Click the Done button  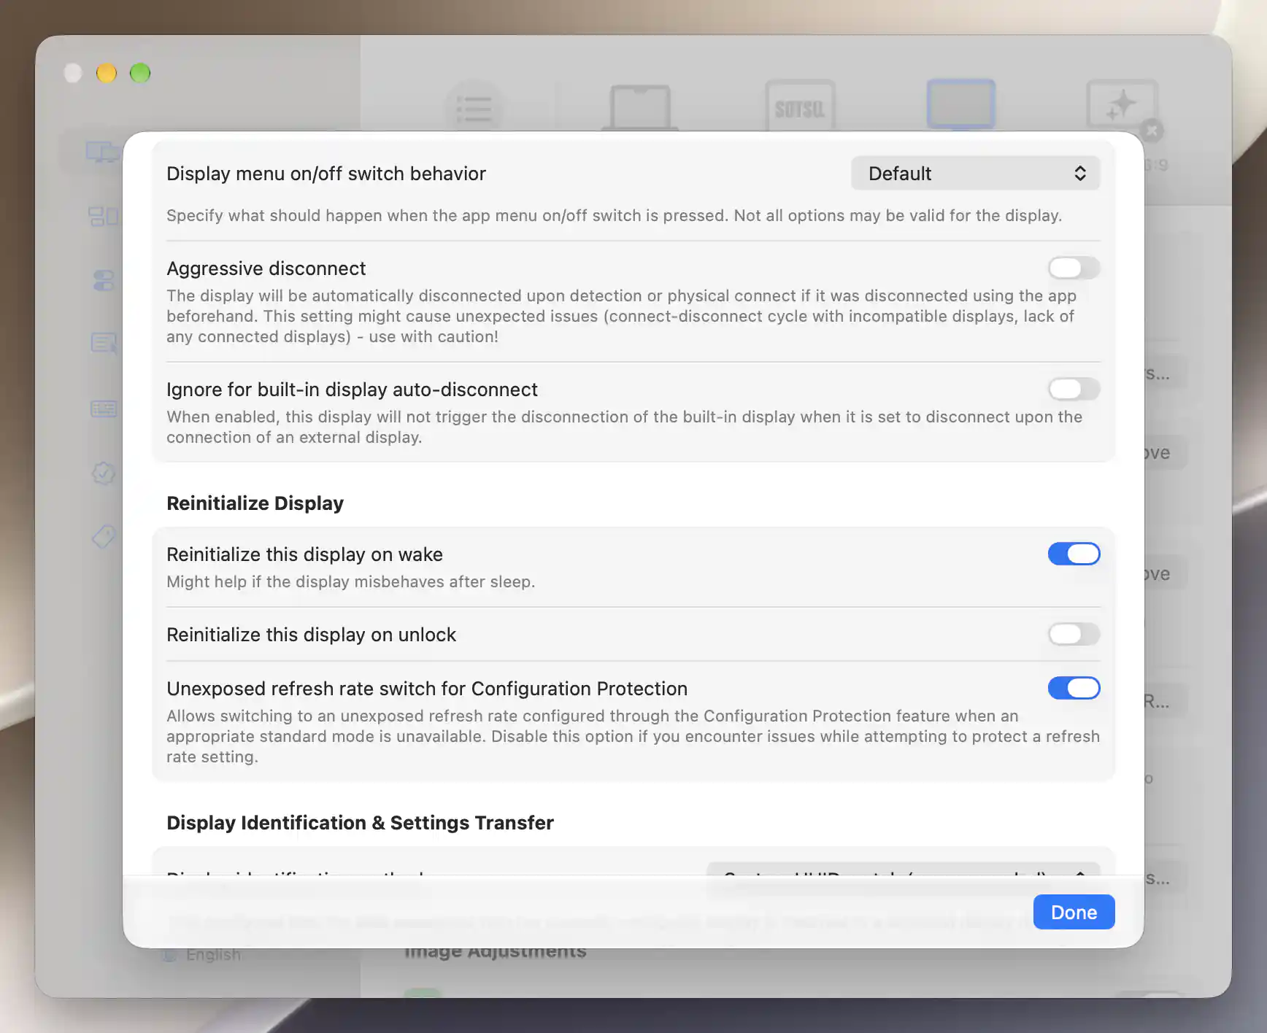(x=1074, y=912)
